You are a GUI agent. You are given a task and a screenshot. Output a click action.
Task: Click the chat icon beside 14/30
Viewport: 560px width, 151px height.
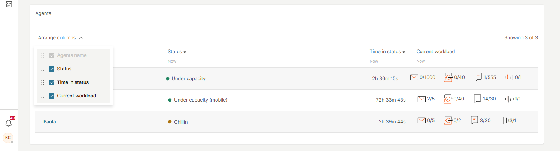coord(477,99)
